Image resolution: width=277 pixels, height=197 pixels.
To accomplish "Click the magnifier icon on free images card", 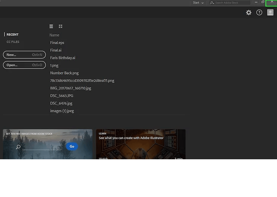I will click(18, 147).
